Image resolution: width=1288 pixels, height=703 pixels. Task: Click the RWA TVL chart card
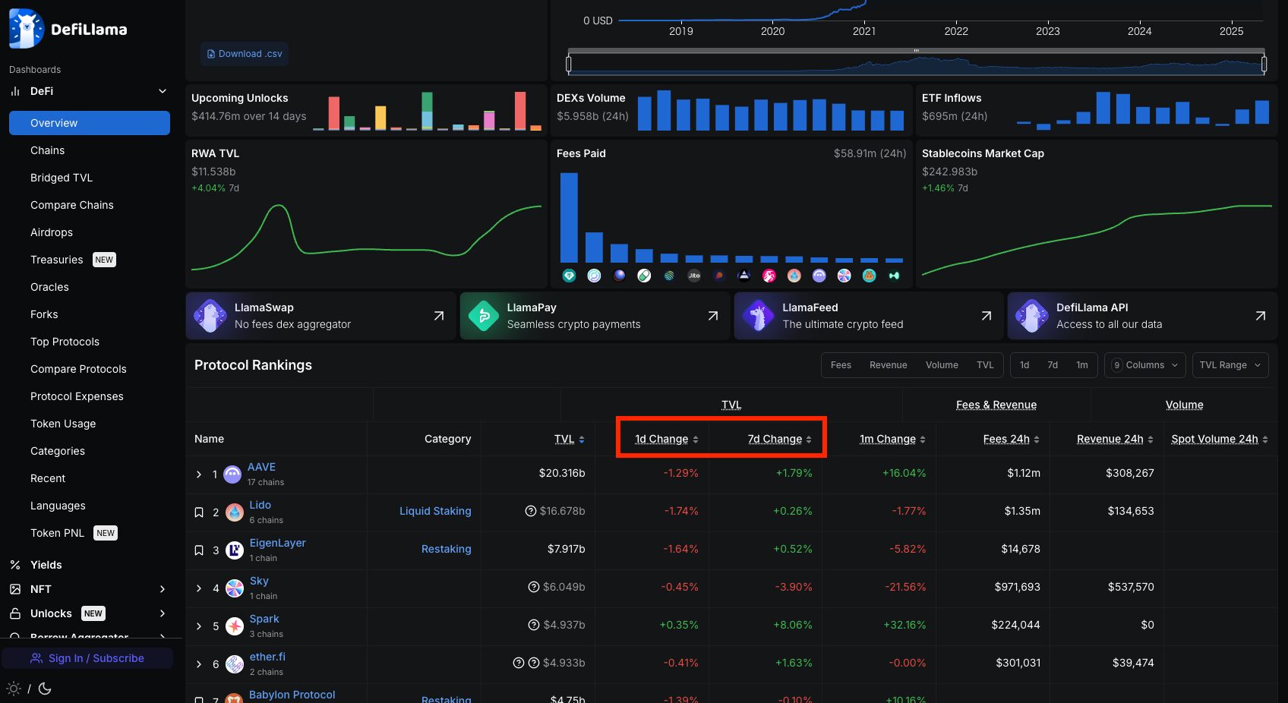pyautogui.click(x=366, y=213)
